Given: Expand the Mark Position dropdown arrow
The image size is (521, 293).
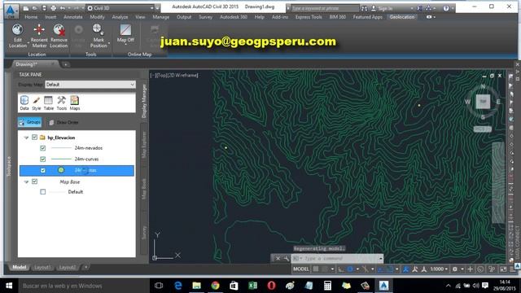Looking at the screenshot, I should click(x=109, y=43).
